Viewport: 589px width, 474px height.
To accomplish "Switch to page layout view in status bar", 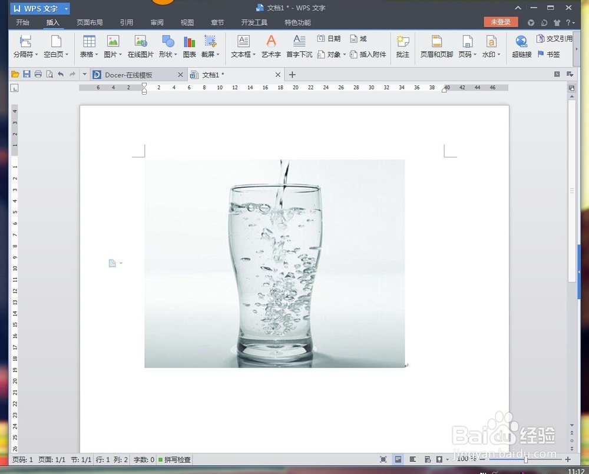I will 398,459.
